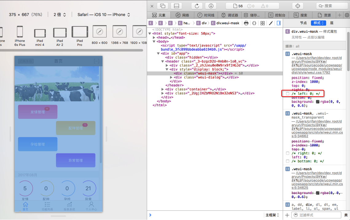Reload the page with the refresh icon
The height and width of the screenshot is (220, 350).
(x=197, y=6)
